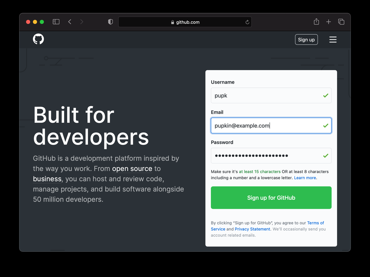Focus the Username field
The width and height of the screenshot is (370, 277).
271,95
